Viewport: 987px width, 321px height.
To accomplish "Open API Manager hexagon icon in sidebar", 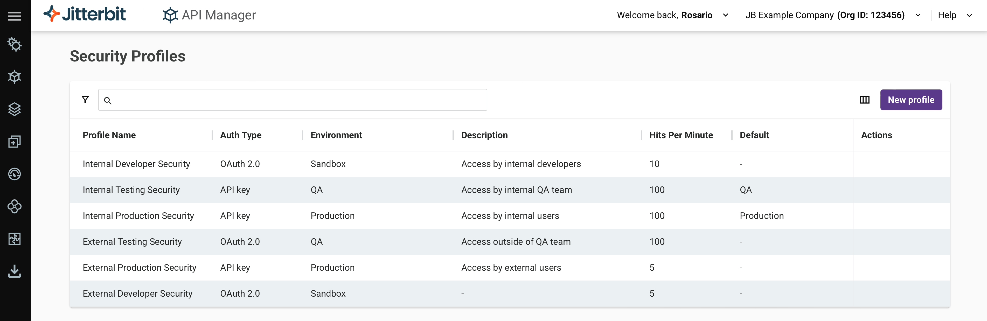I will pyautogui.click(x=15, y=77).
